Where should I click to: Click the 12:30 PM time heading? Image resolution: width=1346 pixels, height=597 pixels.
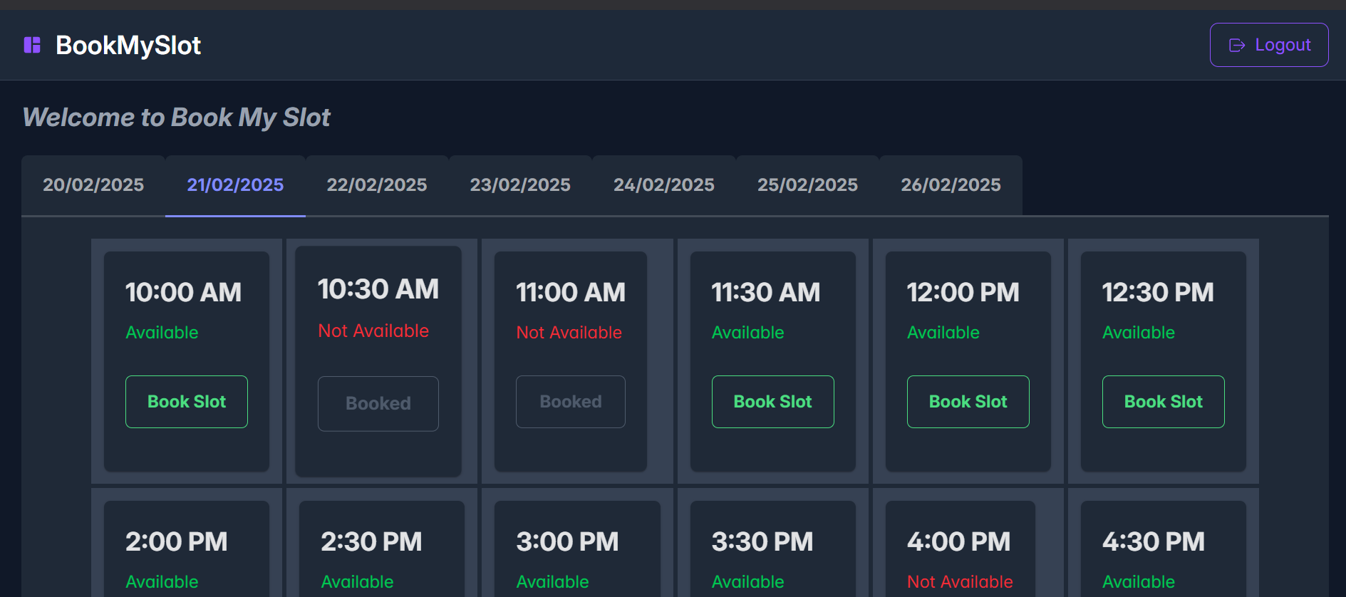1158,292
